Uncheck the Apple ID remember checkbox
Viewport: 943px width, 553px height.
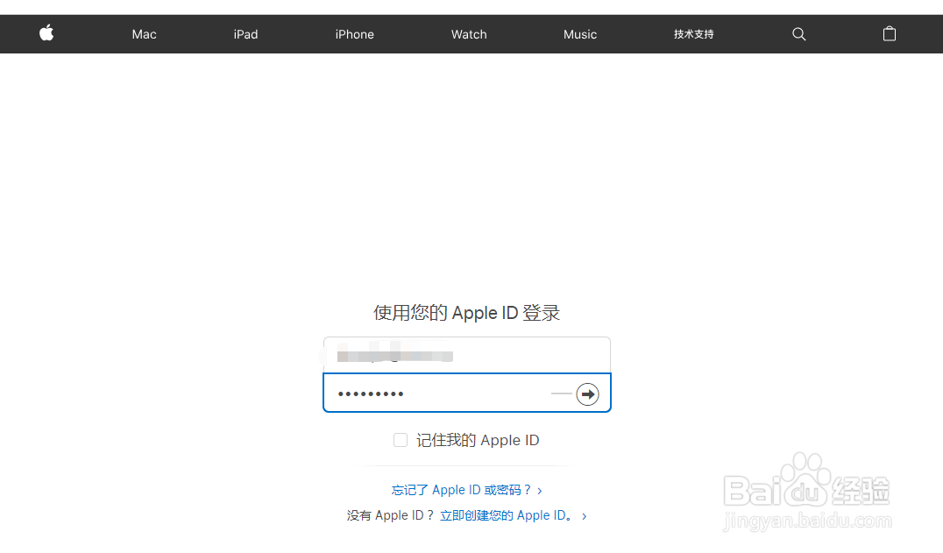[x=401, y=440]
